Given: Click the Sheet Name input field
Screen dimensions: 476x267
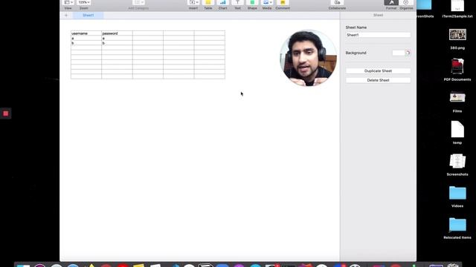Looking at the screenshot, I should pos(378,35).
